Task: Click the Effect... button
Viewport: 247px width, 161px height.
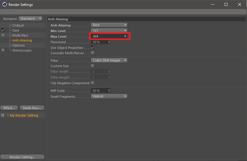Action: 9,108
